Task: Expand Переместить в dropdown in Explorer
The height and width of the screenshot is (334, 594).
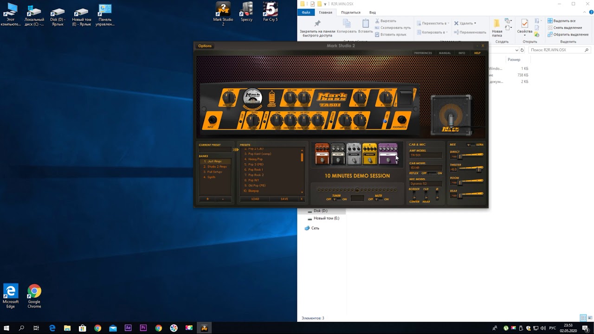Action: 449,23
